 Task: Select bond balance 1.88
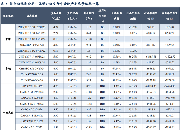pyautogui.click(x=56, y=127)
